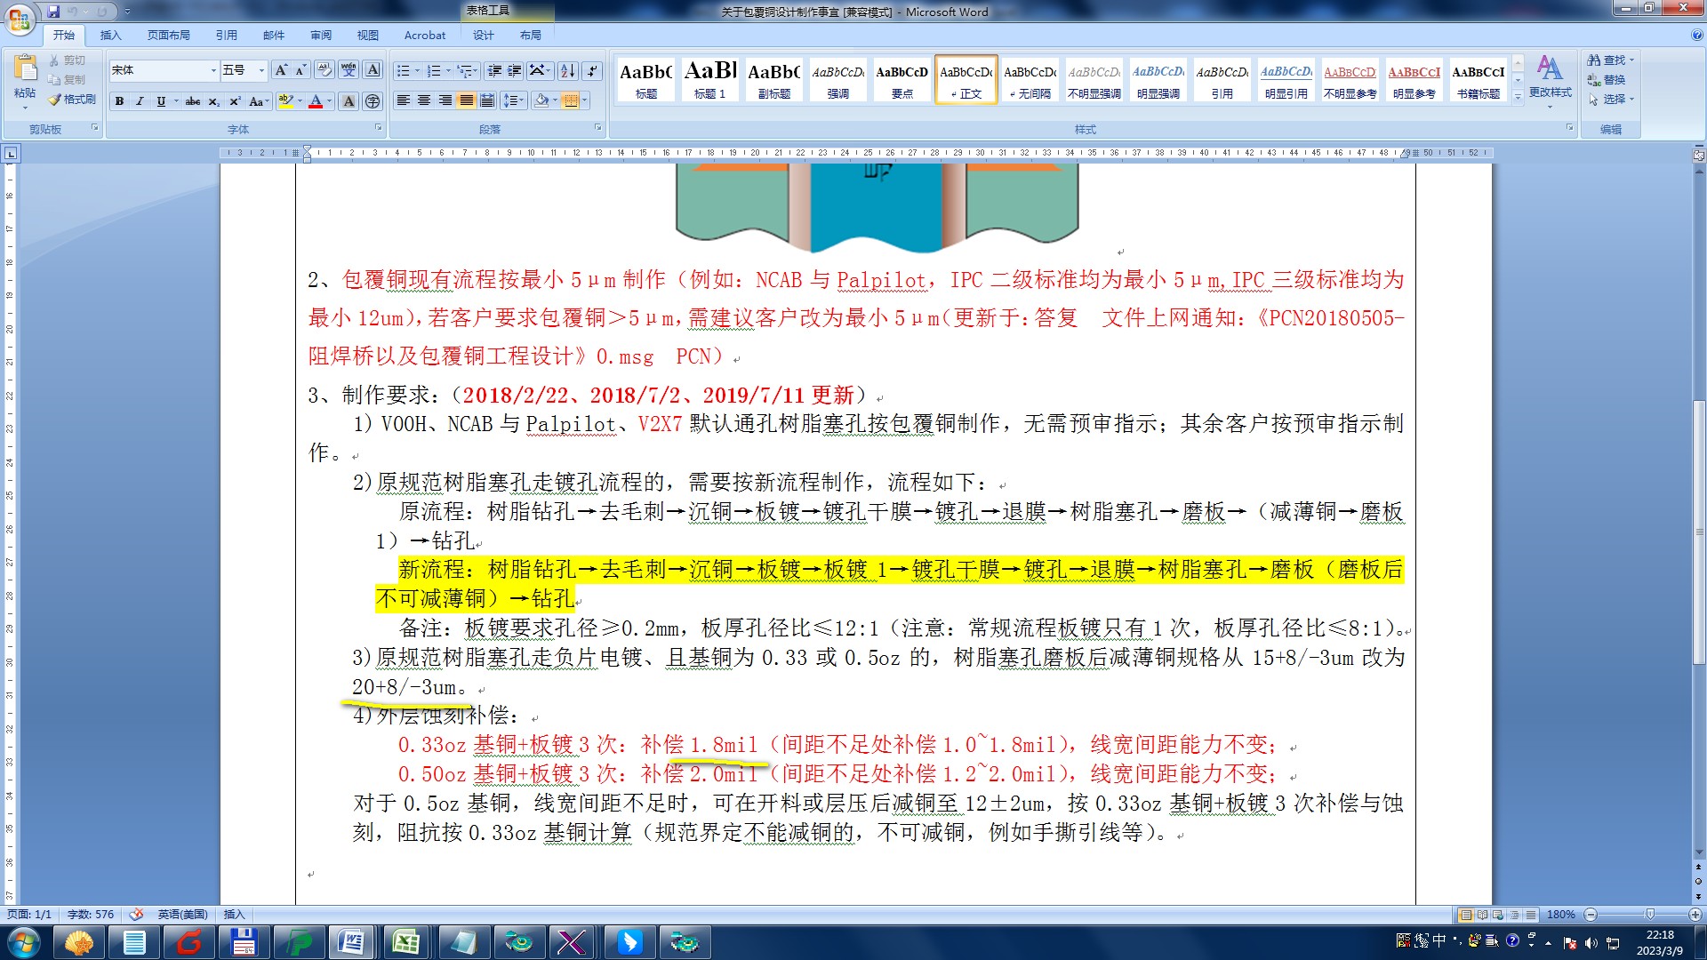Toggle Justify paragraph alignment

pyautogui.click(x=466, y=100)
